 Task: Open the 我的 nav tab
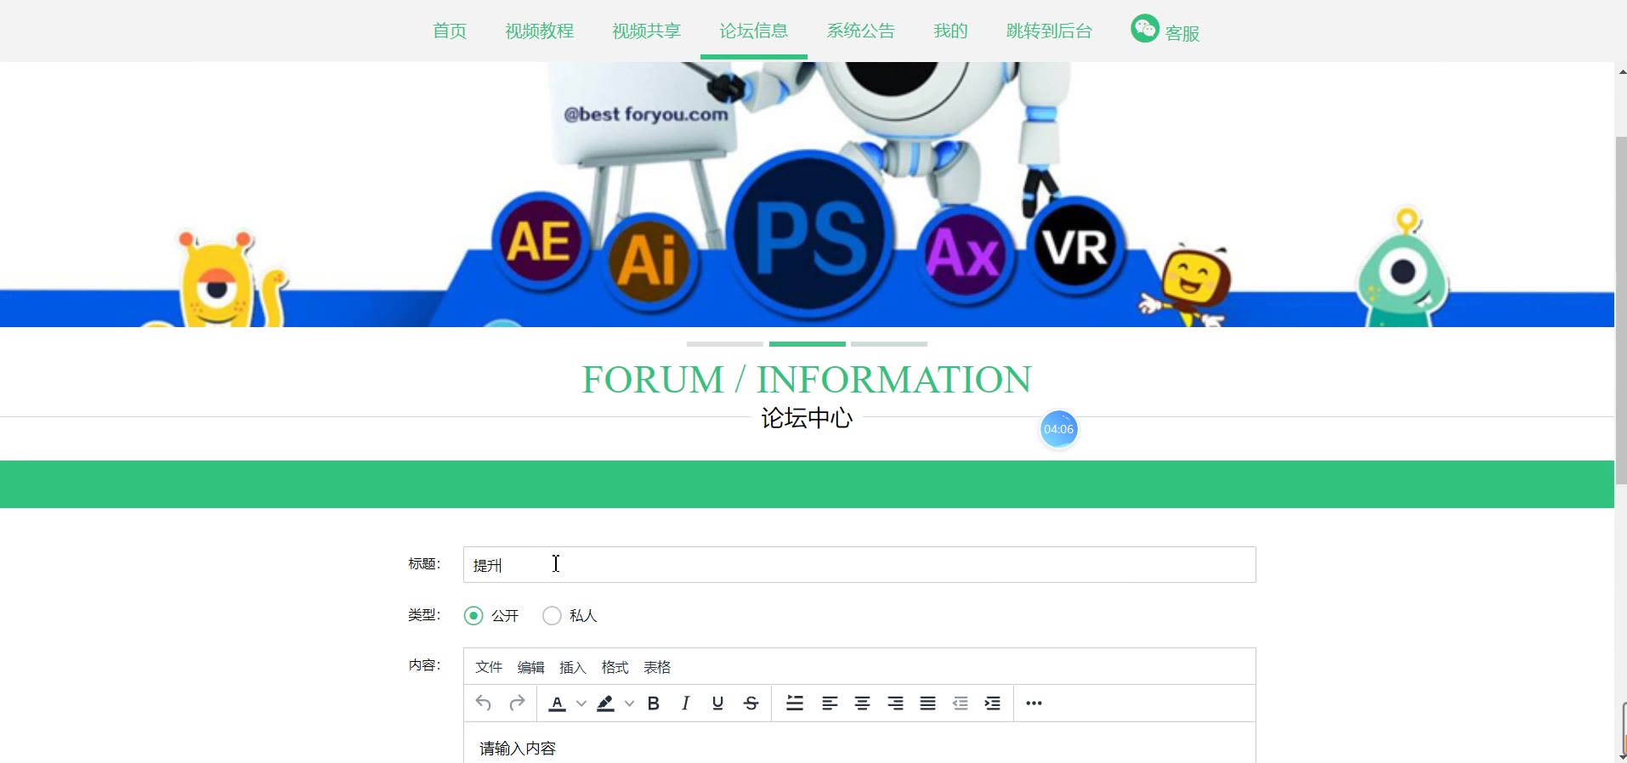point(950,31)
